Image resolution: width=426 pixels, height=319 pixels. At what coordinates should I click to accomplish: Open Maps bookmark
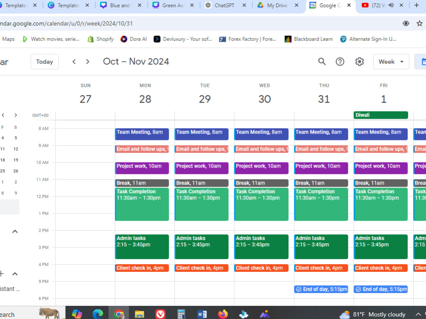[x=8, y=39]
